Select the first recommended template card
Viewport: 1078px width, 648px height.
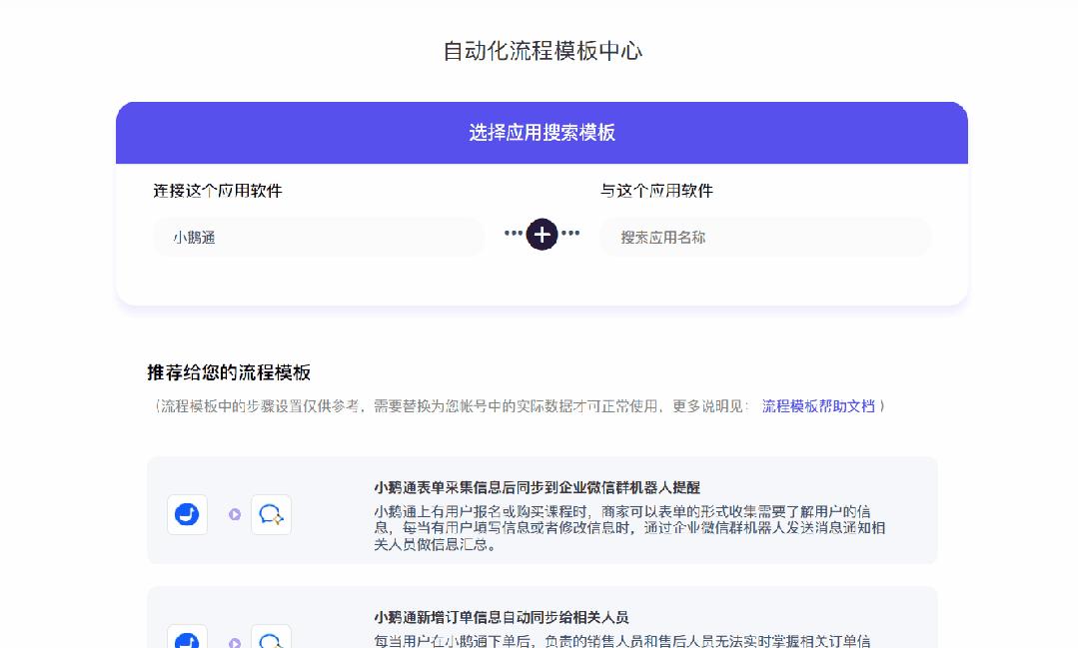(541, 514)
